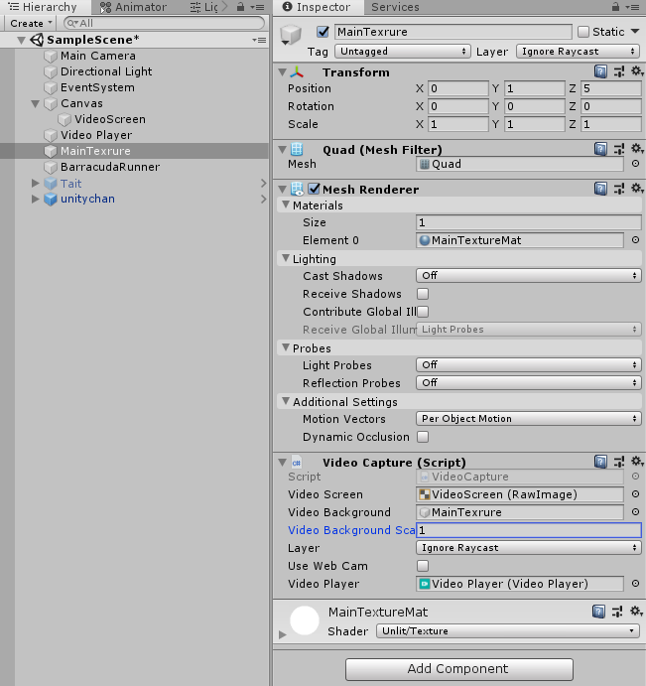
Task: Open Quad Mesh Filter help icon
Action: 600,149
